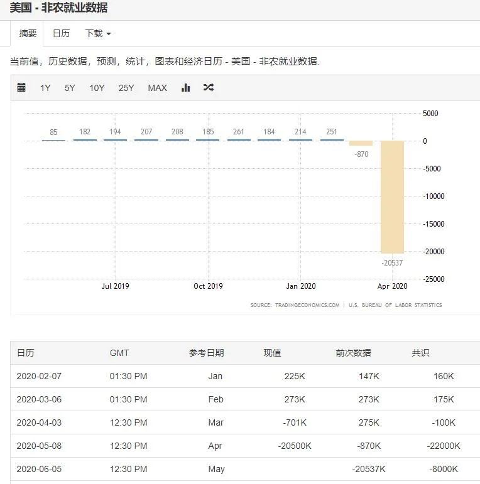Click the U.S. Bureau of Labor Statistics source

395,305
